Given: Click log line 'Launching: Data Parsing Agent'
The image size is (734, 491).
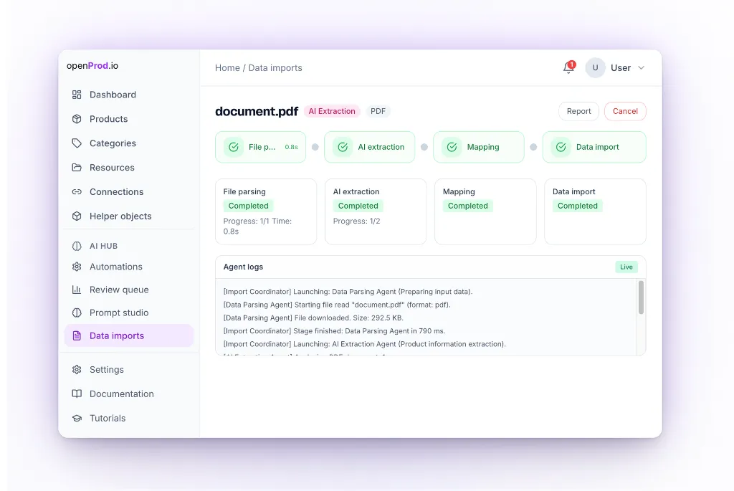Looking at the screenshot, I should click(348, 292).
